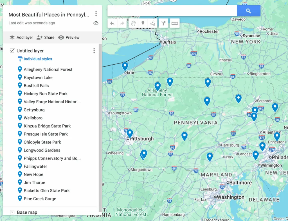Click the eye Preview icon
288x221 pixels.
point(61,37)
